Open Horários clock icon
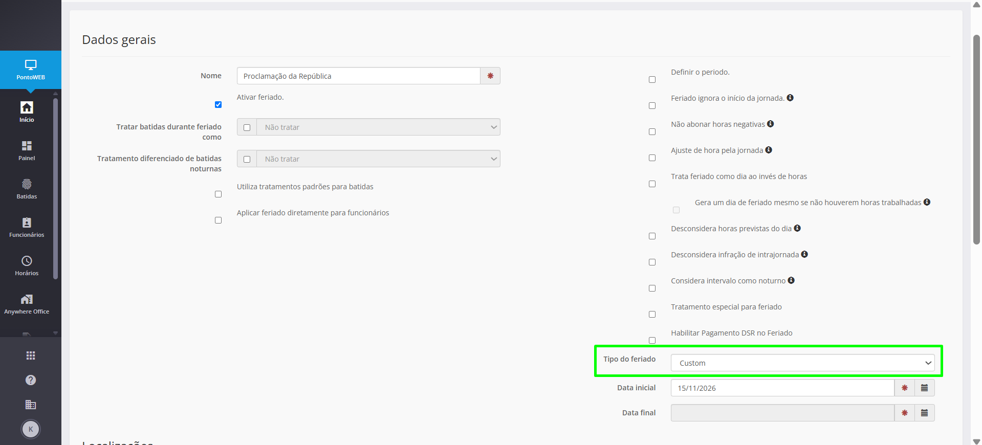 (x=27, y=261)
